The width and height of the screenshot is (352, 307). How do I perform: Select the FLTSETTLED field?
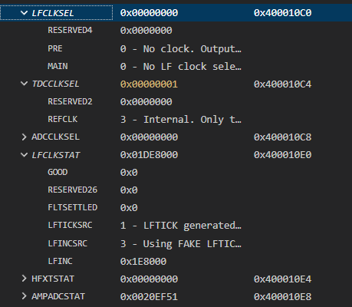click(73, 207)
